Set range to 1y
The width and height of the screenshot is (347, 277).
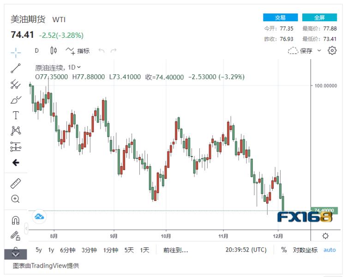click(x=51, y=250)
